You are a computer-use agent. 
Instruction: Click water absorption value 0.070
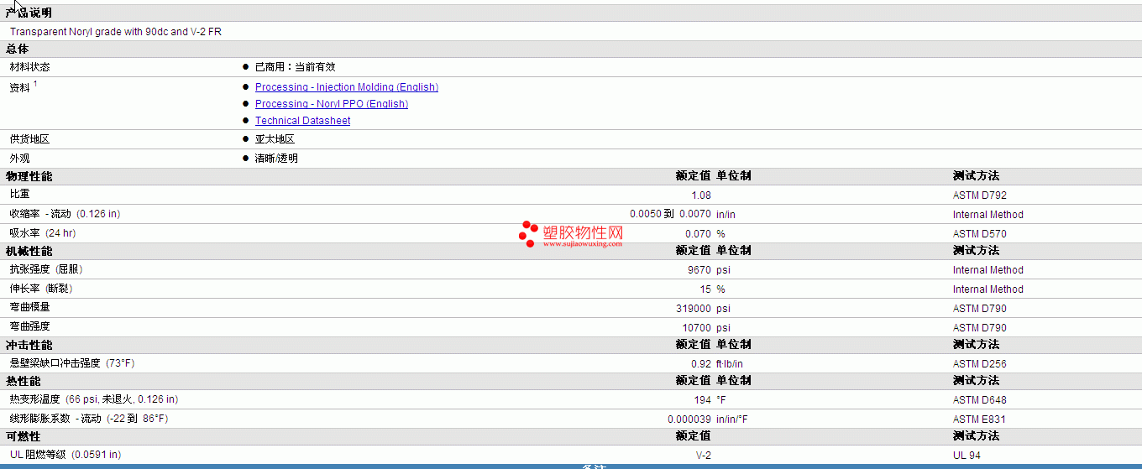tap(698, 234)
